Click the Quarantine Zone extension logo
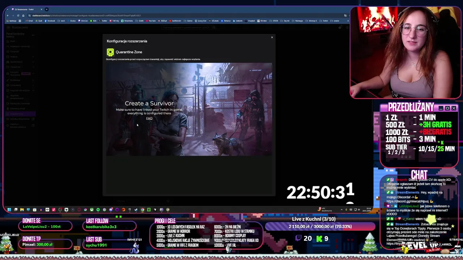The width and height of the screenshot is (463, 260). click(110, 52)
